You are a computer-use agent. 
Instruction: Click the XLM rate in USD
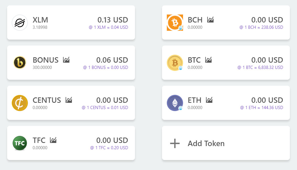click(x=108, y=27)
